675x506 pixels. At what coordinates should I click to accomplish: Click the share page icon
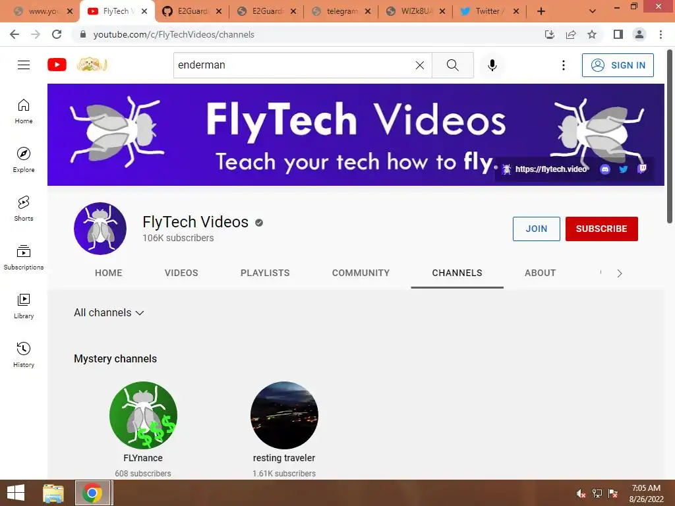click(571, 34)
